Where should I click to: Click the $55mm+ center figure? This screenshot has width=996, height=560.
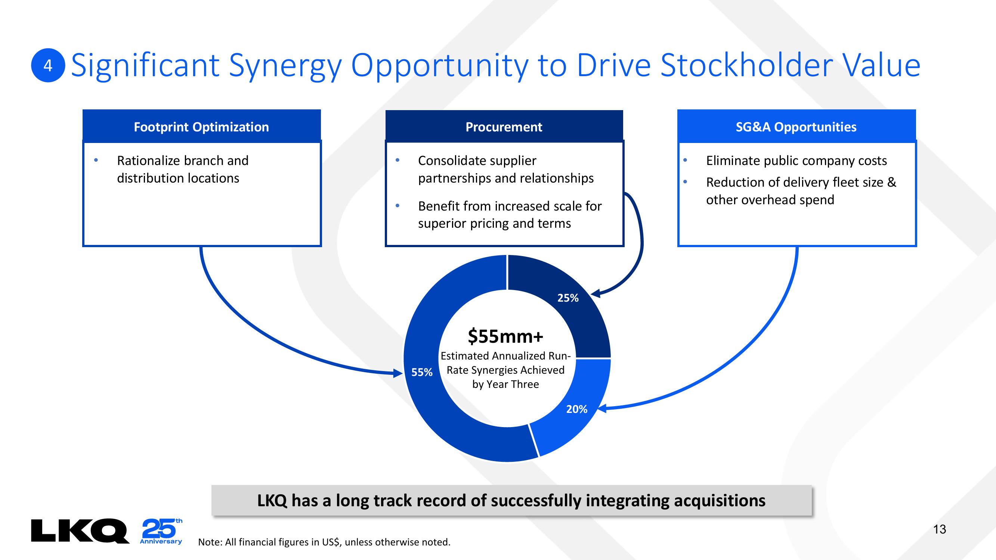point(506,336)
